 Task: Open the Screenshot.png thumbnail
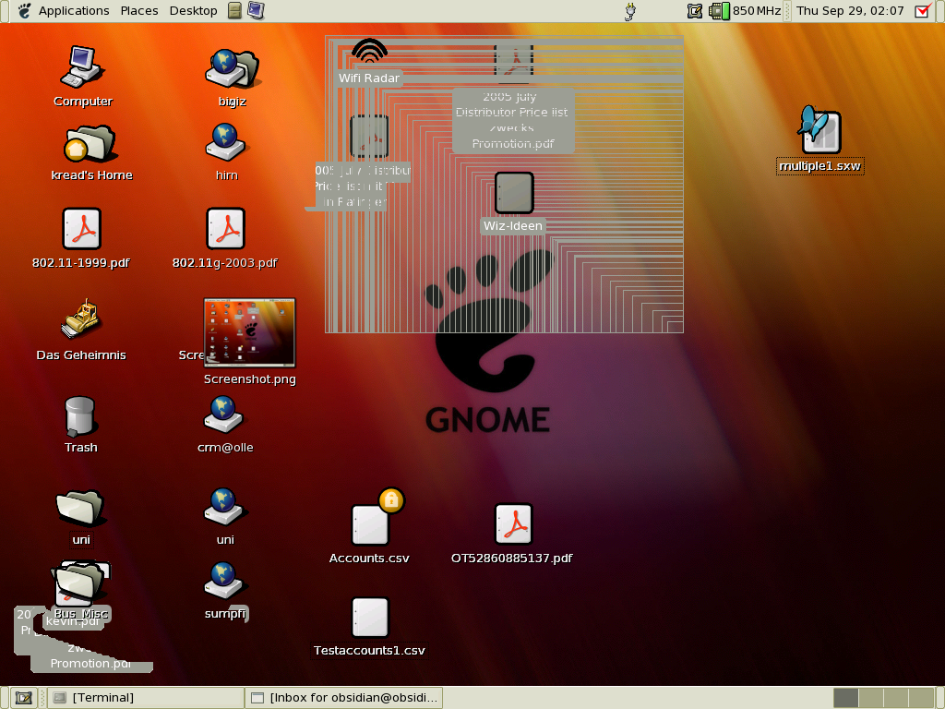(x=249, y=333)
